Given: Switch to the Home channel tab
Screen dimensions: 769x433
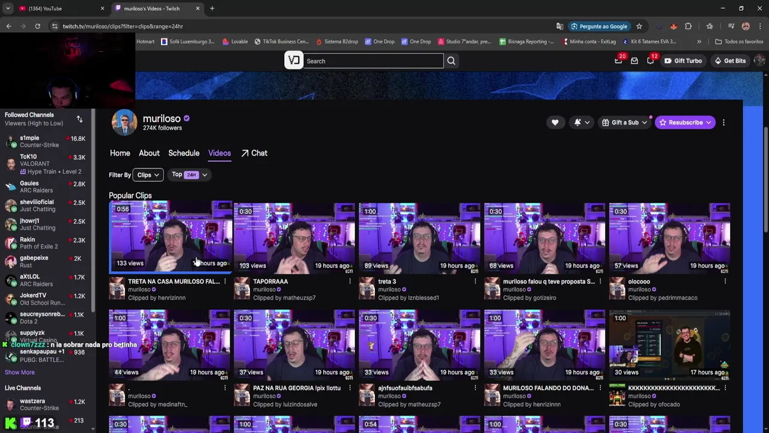Looking at the screenshot, I should [120, 153].
